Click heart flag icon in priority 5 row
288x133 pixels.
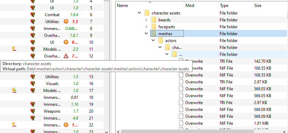[x=33, y=8]
